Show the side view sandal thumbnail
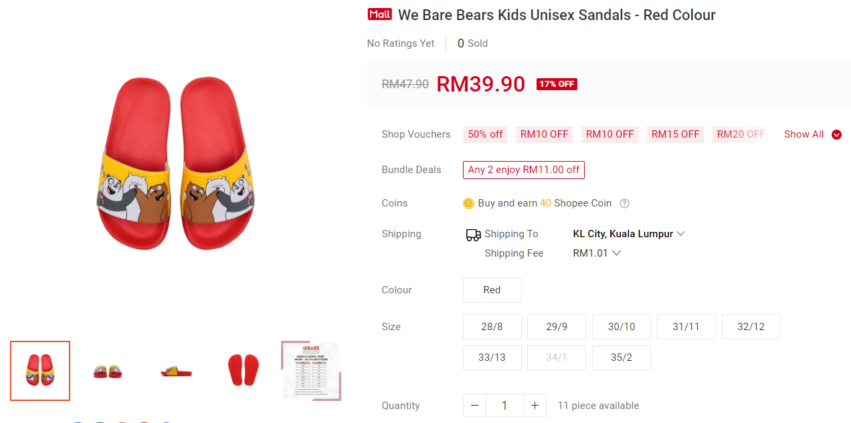The width and height of the screenshot is (851, 423). [x=176, y=371]
